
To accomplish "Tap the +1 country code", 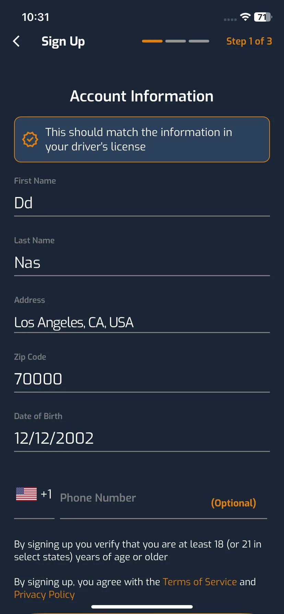I will pos(46,494).
